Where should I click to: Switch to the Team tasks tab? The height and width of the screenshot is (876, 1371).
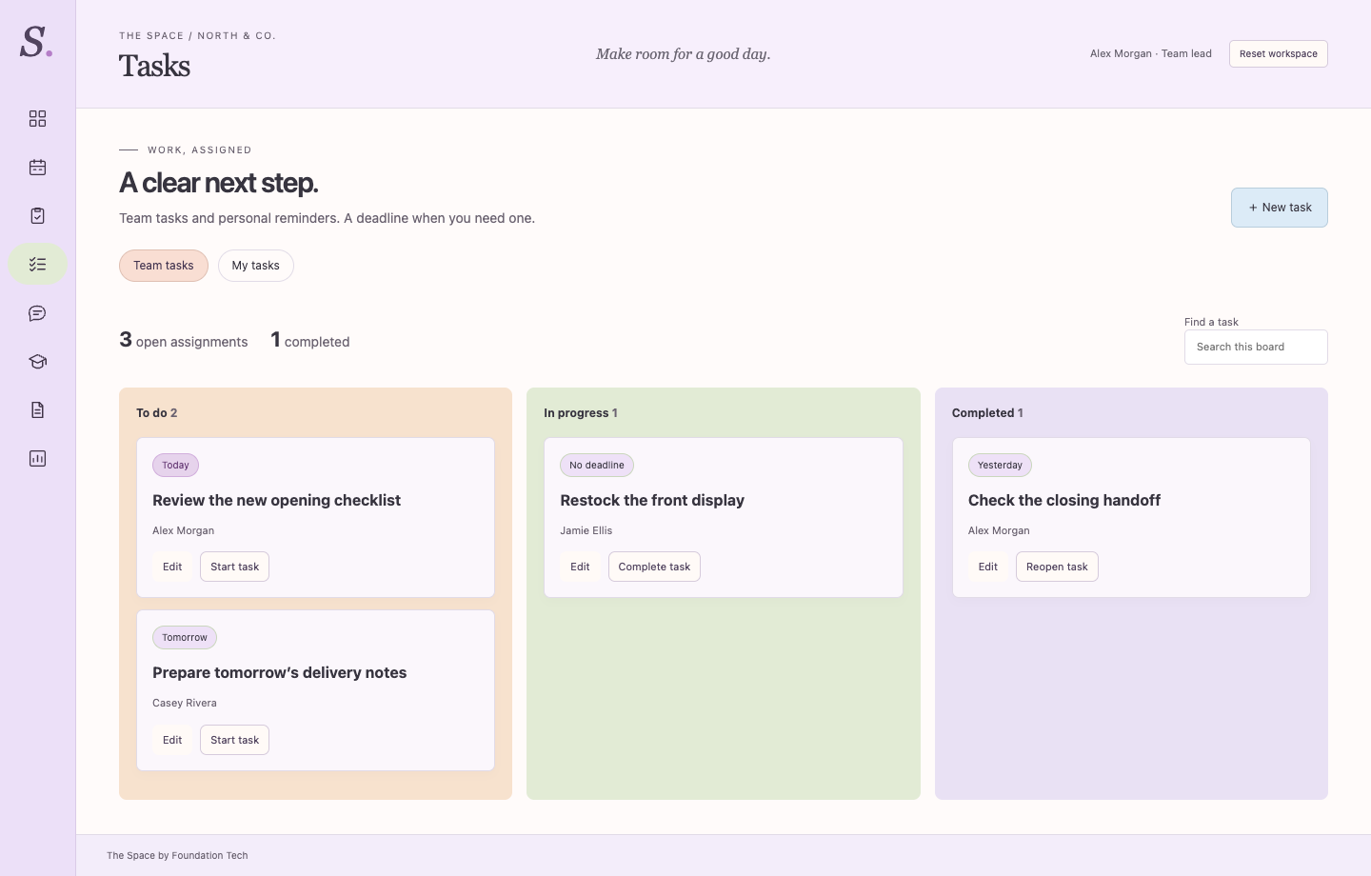tap(164, 266)
